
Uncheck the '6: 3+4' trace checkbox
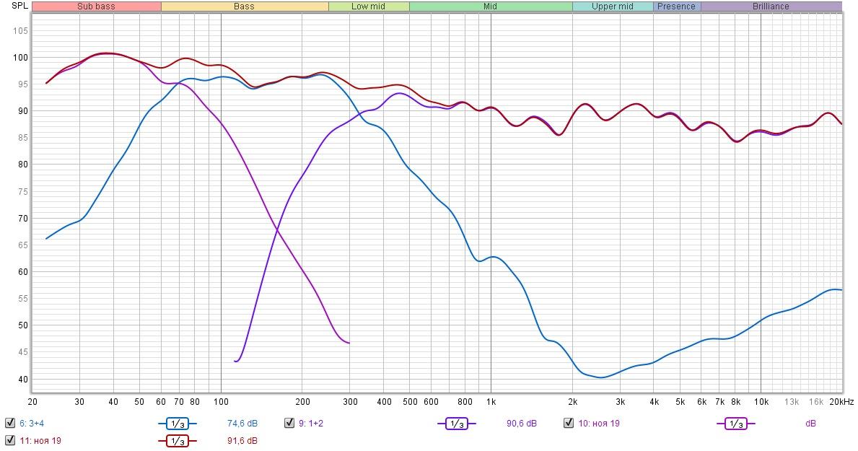(x=10, y=423)
